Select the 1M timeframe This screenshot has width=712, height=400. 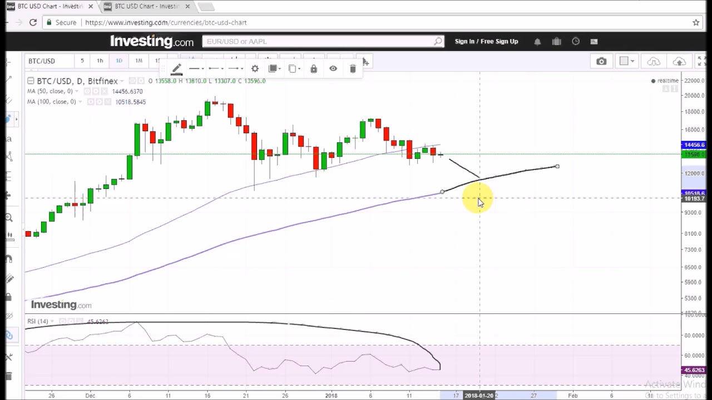point(139,61)
